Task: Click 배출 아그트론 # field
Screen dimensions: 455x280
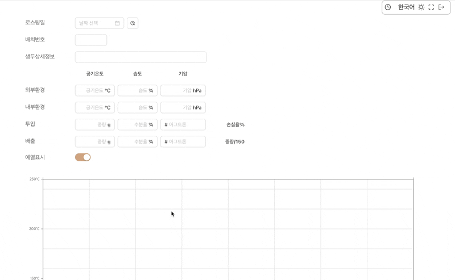Action: pyautogui.click(x=183, y=142)
